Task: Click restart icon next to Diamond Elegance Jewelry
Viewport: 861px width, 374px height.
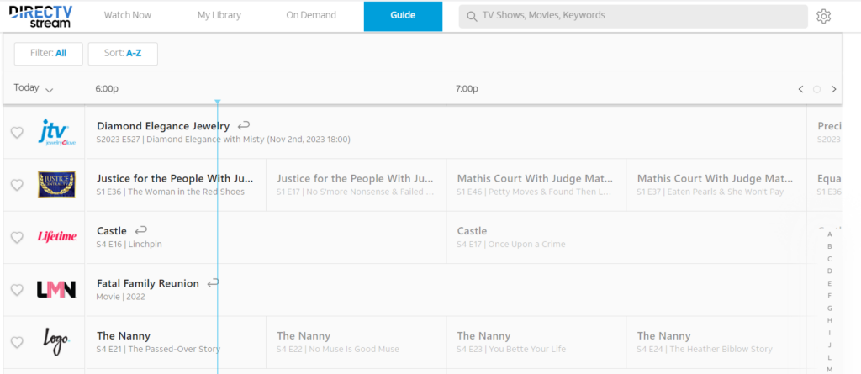Action: tap(244, 126)
